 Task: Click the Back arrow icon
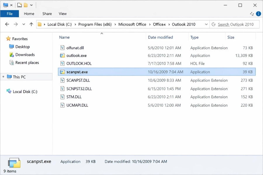click(x=7, y=24)
